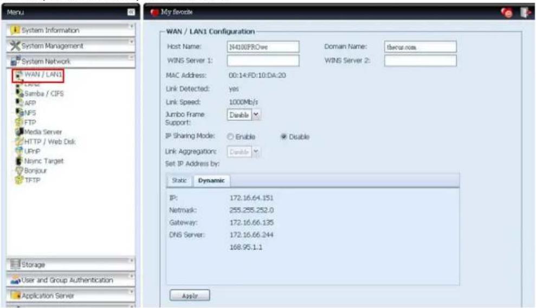536x308 pixels.
Task: Click the Apply button
Action: coord(190,296)
